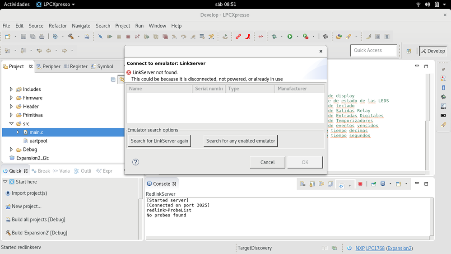
Task: Click the back arrow navigation icon
Action: [49, 51]
